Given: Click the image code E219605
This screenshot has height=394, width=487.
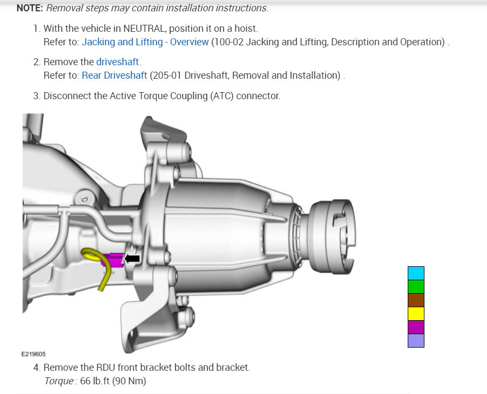Looking at the screenshot, I should [33, 354].
